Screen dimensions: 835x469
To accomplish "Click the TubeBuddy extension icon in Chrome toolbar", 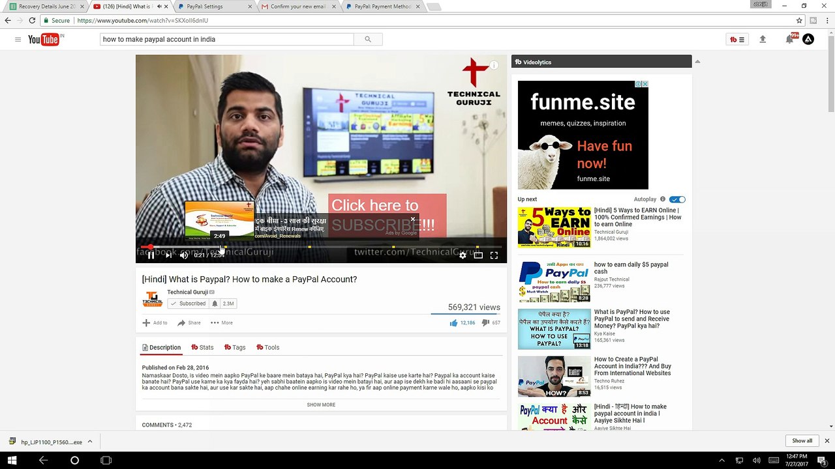I will coord(813,20).
